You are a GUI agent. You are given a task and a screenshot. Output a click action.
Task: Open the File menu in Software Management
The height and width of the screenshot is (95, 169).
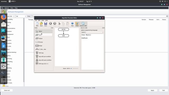point(2,8)
